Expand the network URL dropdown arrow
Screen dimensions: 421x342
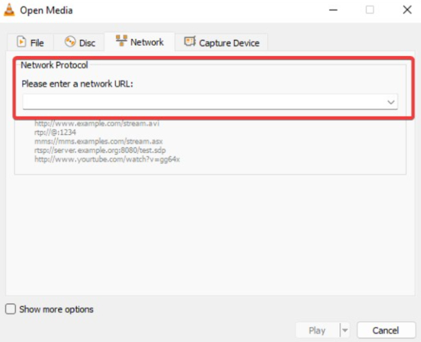[391, 102]
